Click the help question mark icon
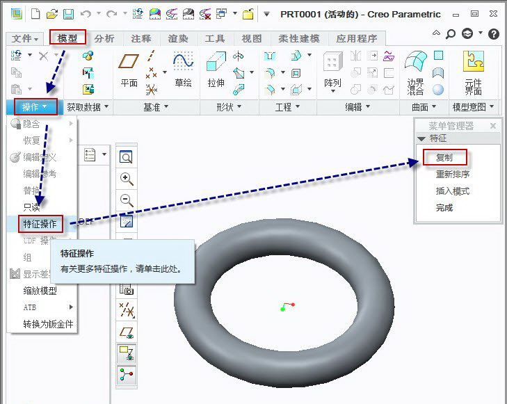The image size is (507, 404). coord(494,33)
